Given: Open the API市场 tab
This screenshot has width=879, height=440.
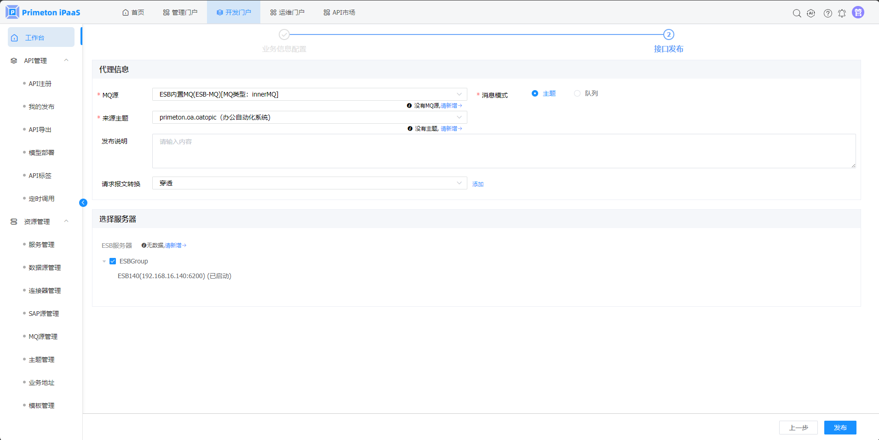Looking at the screenshot, I should 339,12.
